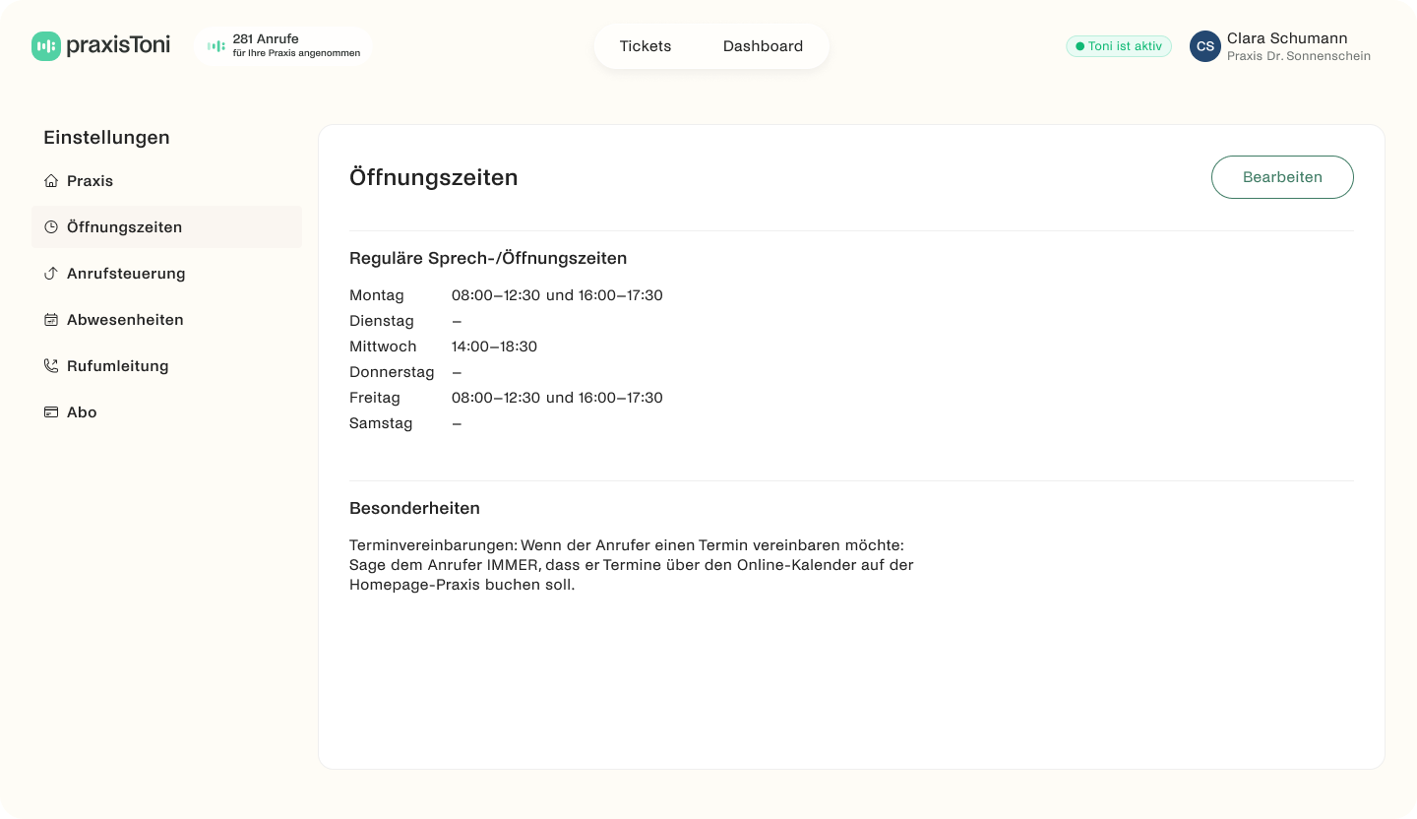Go to Abwesenheiten settings

click(125, 320)
